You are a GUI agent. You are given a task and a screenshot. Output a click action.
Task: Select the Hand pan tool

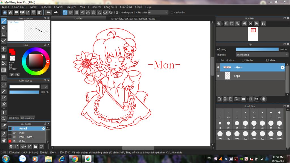[x=3, y=140]
